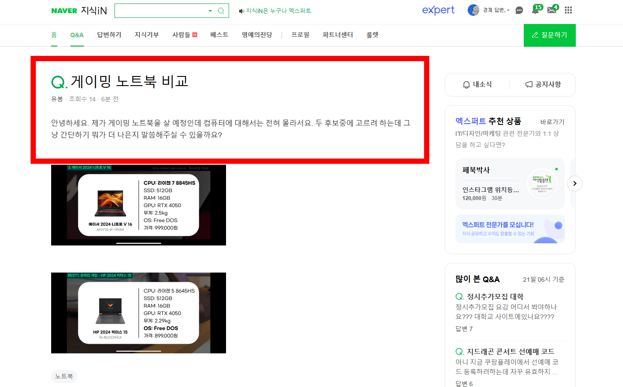Image resolution: width=623 pixels, height=387 pixels.
Task: Click the 많이 본 Q&A heading
Action: click(x=477, y=279)
